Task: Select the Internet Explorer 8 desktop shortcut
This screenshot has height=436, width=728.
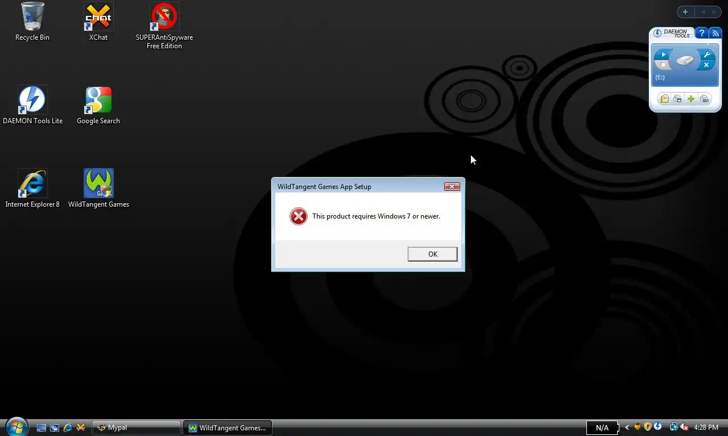Action: point(32,188)
